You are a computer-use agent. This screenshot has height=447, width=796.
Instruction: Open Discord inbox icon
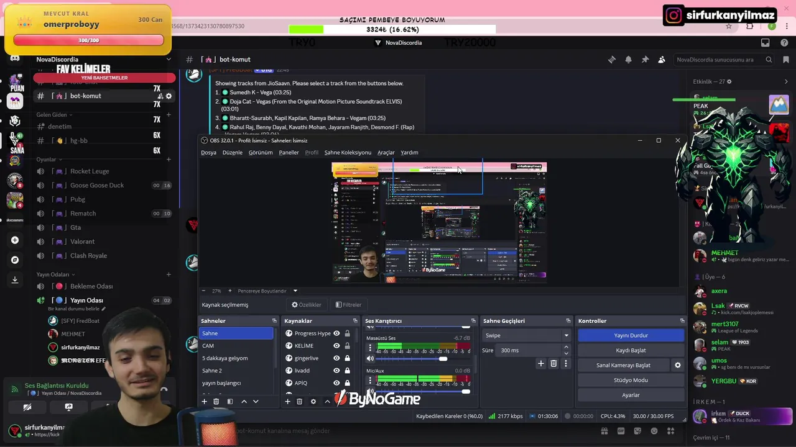click(766, 43)
